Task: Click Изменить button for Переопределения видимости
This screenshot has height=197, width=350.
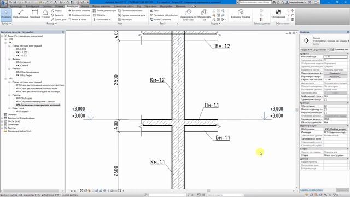Action: (x=335, y=73)
